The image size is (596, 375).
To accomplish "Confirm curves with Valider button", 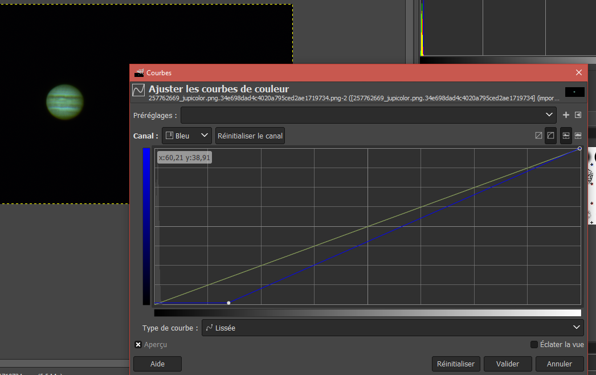I will tap(508, 364).
